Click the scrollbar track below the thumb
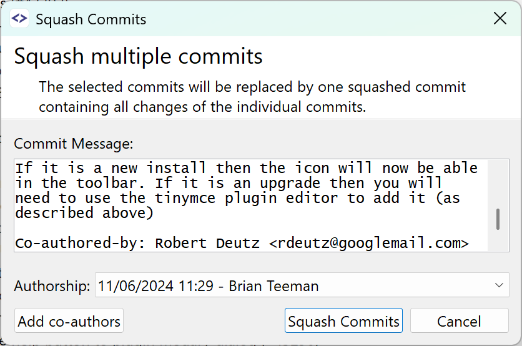This screenshot has height=346, width=522. pos(498,240)
